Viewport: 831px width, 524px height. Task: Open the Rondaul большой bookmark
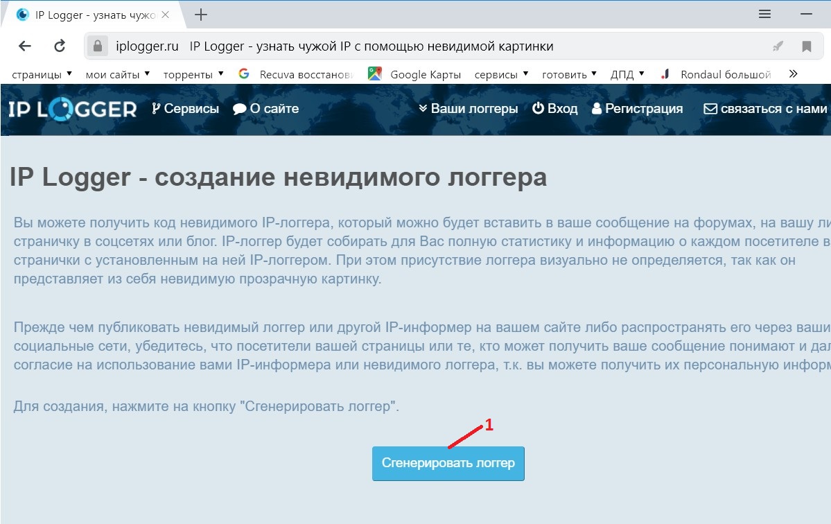(715, 74)
